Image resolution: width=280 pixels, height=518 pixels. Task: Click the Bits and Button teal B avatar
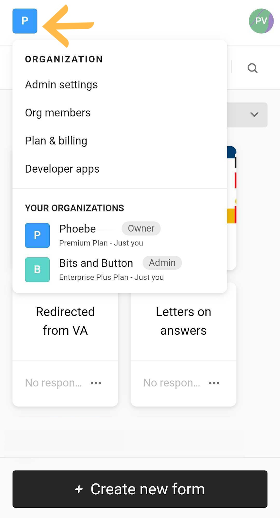click(x=37, y=270)
